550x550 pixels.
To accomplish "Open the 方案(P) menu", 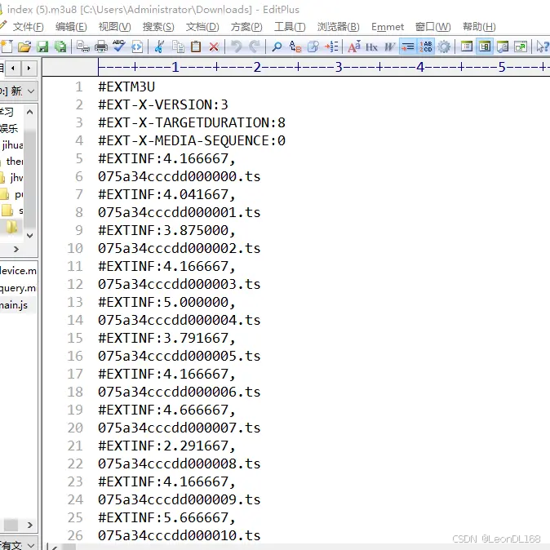I will pos(246,27).
